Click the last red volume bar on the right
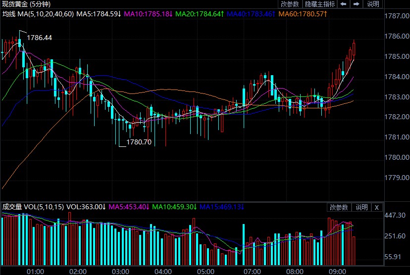The height and width of the screenshot is (275, 410). (x=354, y=251)
